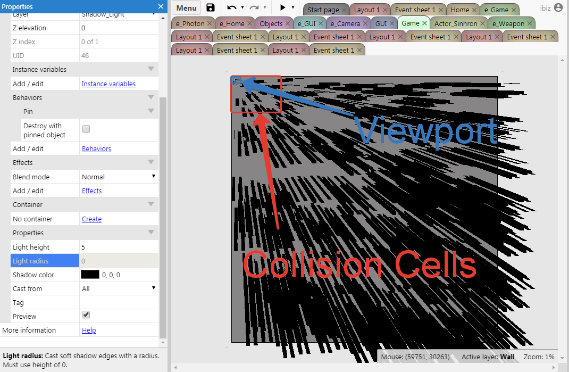Switch to the Start page tab

coord(323,10)
